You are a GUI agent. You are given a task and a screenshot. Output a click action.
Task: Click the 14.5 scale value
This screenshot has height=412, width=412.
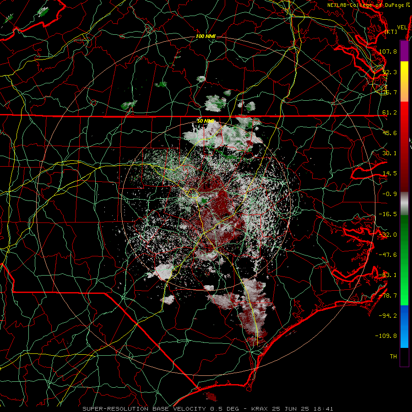tap(390, 173)
